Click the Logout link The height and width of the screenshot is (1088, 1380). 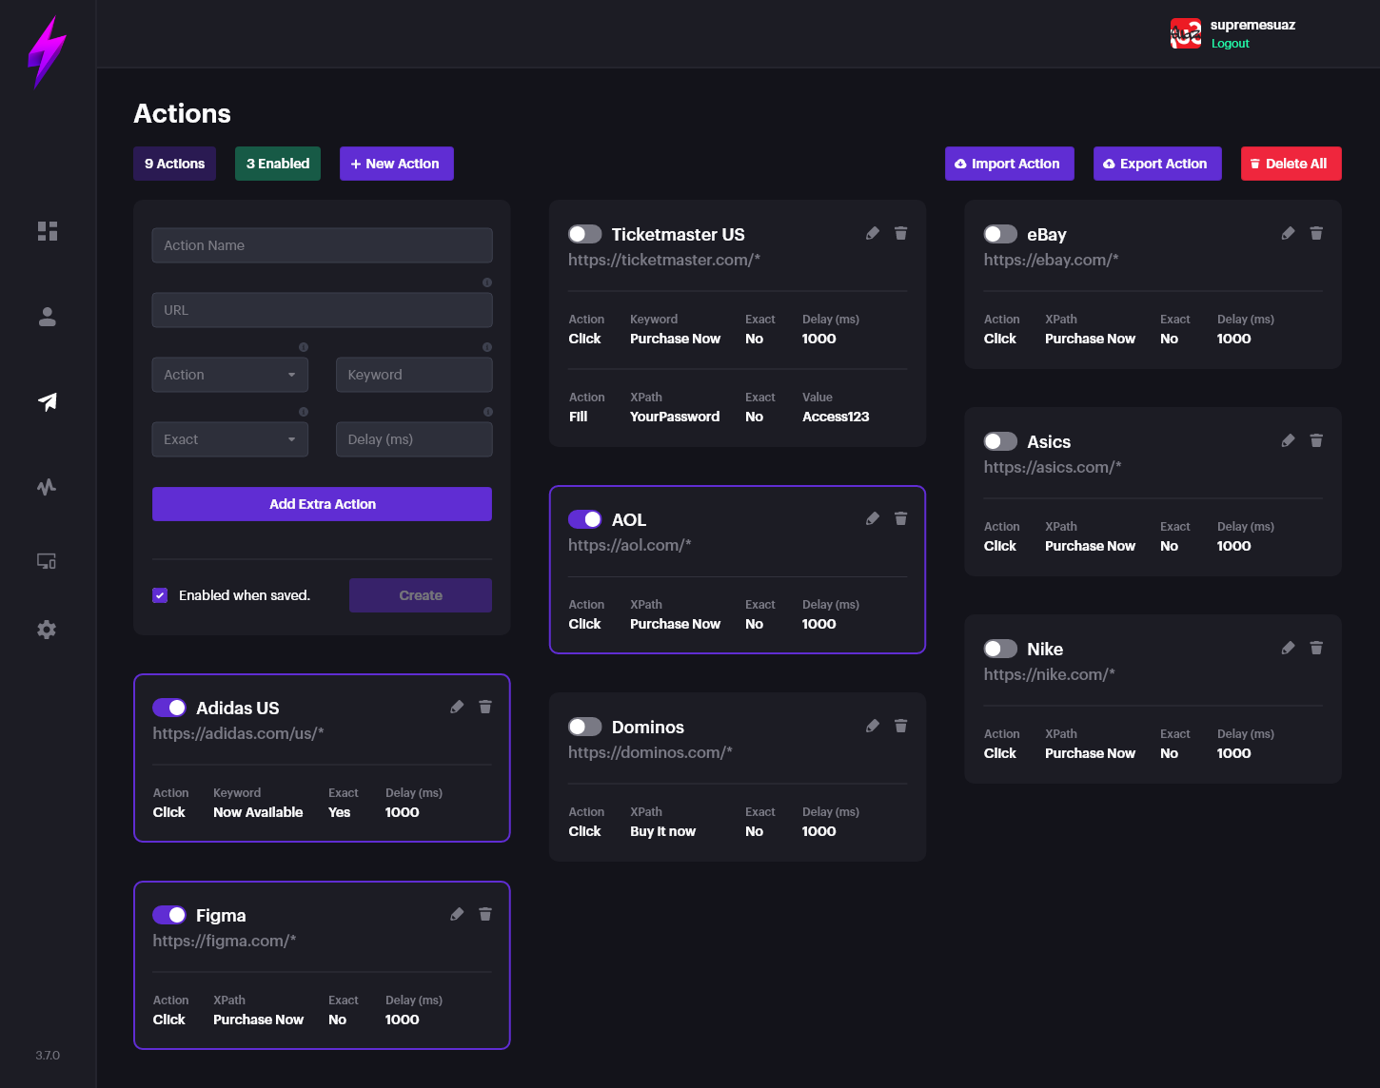[x=1231, y=44]
